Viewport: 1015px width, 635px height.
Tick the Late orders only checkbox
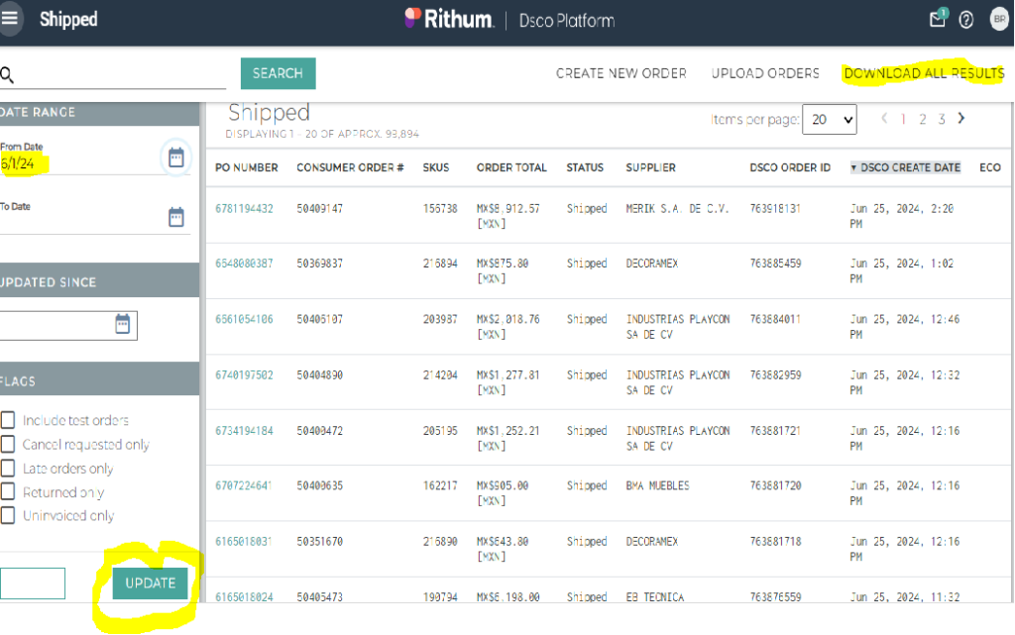click(x=8, y=469)
